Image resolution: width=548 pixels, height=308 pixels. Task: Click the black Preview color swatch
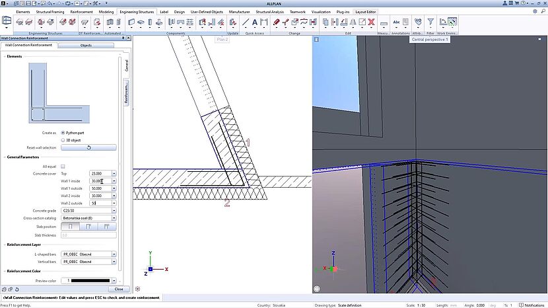pos(90,281)
